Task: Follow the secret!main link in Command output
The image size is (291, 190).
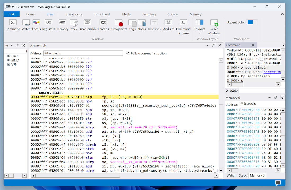Action: click(272, 72)
